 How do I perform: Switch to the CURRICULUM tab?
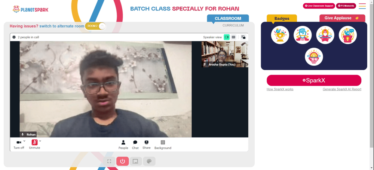(233, 25)
